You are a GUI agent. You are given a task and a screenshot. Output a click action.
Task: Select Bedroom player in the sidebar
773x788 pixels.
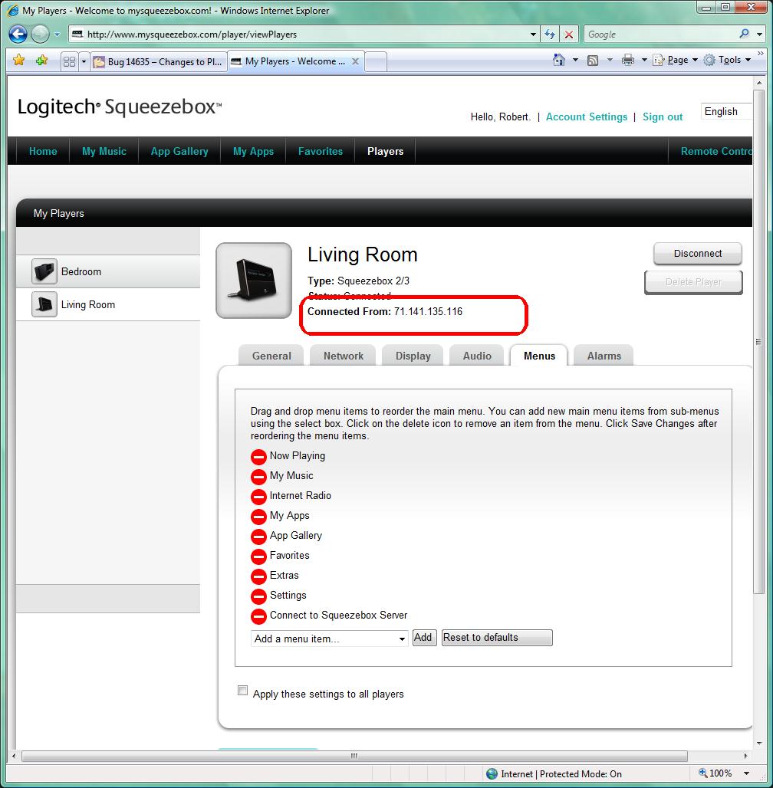(81, 271)
